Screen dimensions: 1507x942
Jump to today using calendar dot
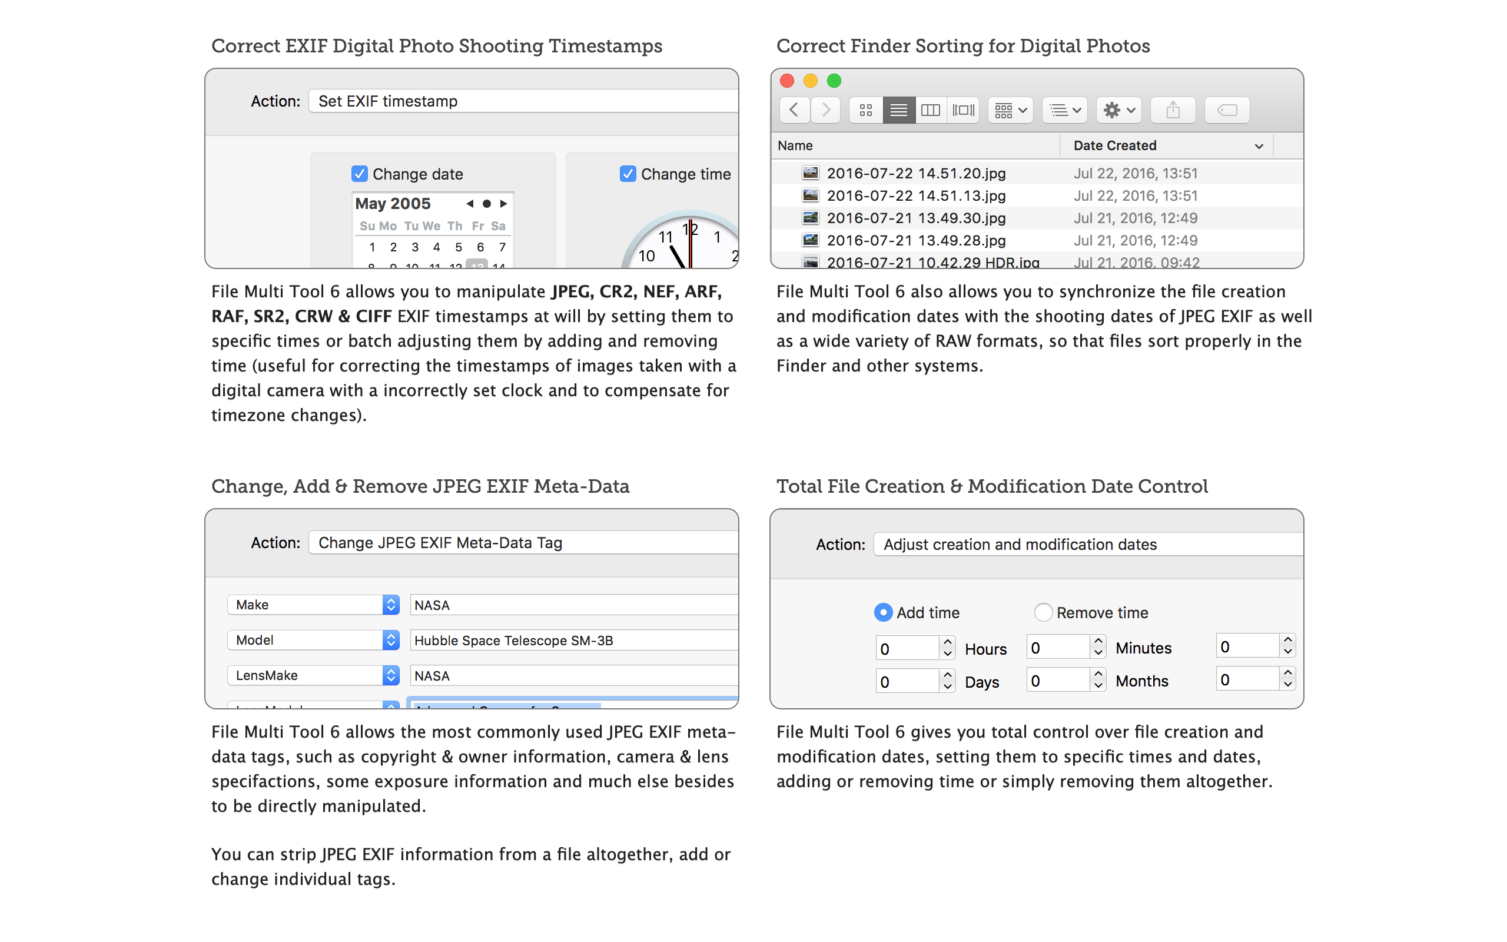(x=486, y=204)
